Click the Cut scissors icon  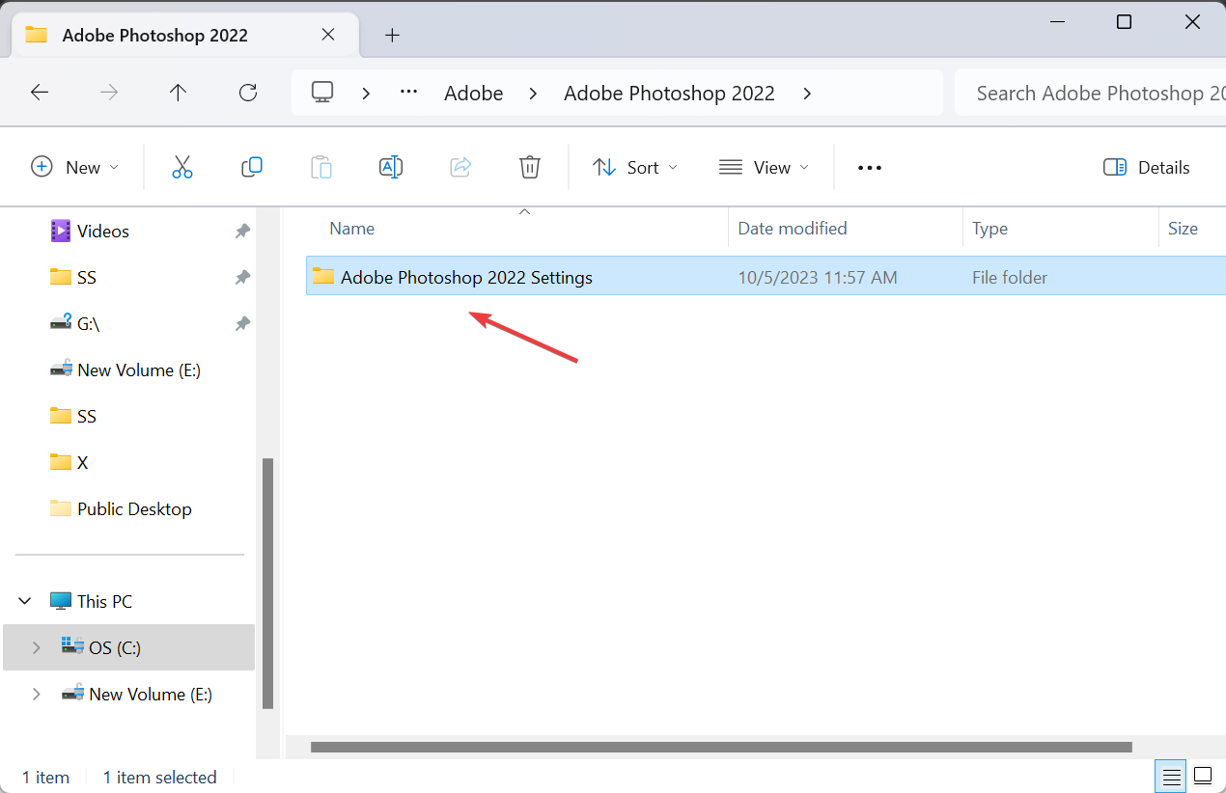click(182, 167)
